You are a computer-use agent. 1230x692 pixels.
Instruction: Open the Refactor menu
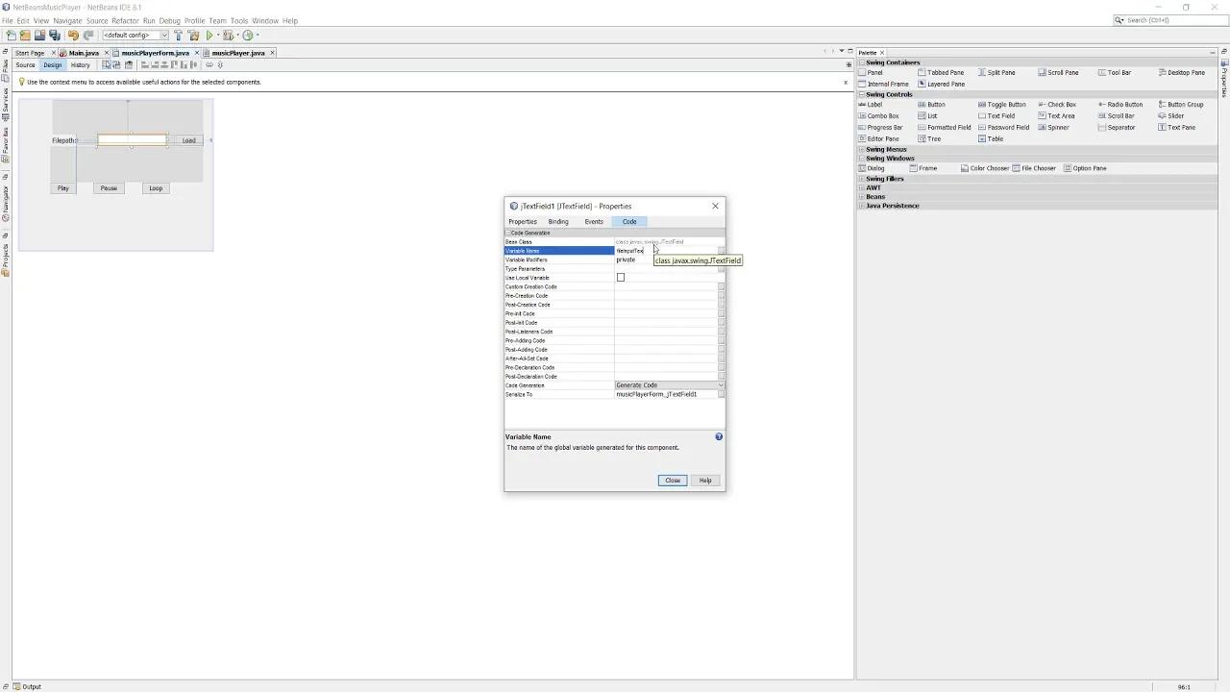coord(125,20)
